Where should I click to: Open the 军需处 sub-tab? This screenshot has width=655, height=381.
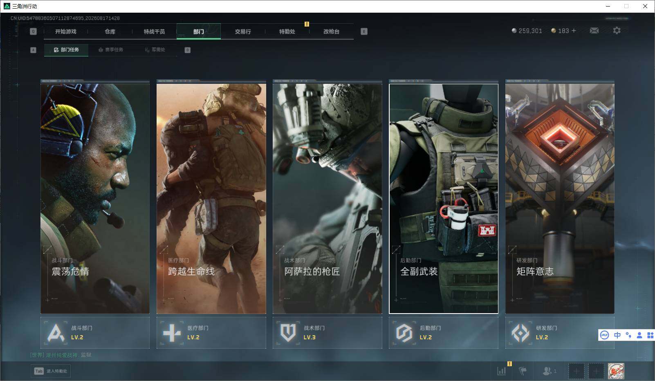pos(155,50)
